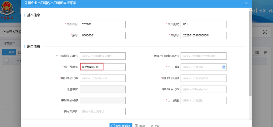The image size is (273, 127).
Task: Focus the 申报商品代码 field
Action: [203, 89]
